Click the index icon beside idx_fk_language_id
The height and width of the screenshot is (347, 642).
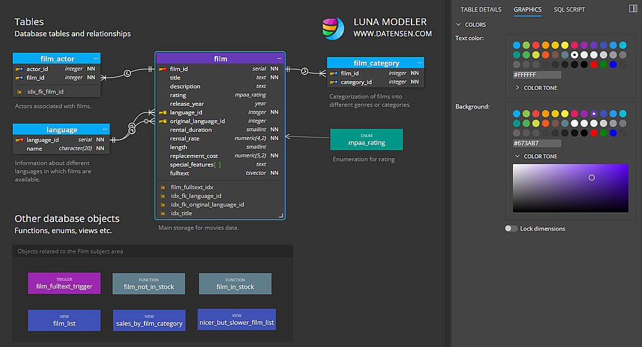[x=163, y=196]
